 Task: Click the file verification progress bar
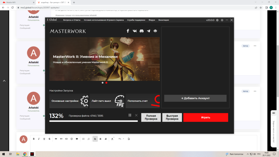(93, 121)
